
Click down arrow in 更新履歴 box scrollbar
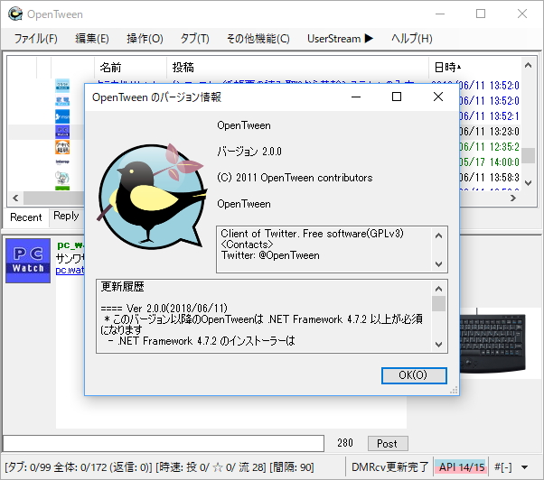(x=438, y=345)
